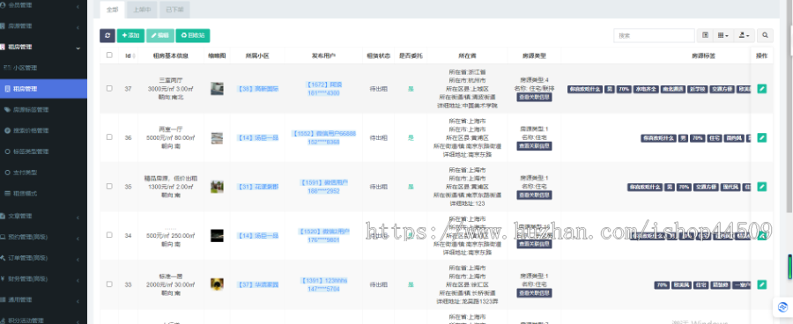This screenshot has height=324, width=793.
Task: Toggle the card view icon next to search
Action: pos(705,35)
